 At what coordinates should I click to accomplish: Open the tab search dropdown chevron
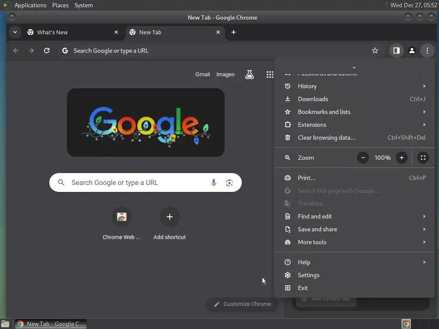point(15,32)
